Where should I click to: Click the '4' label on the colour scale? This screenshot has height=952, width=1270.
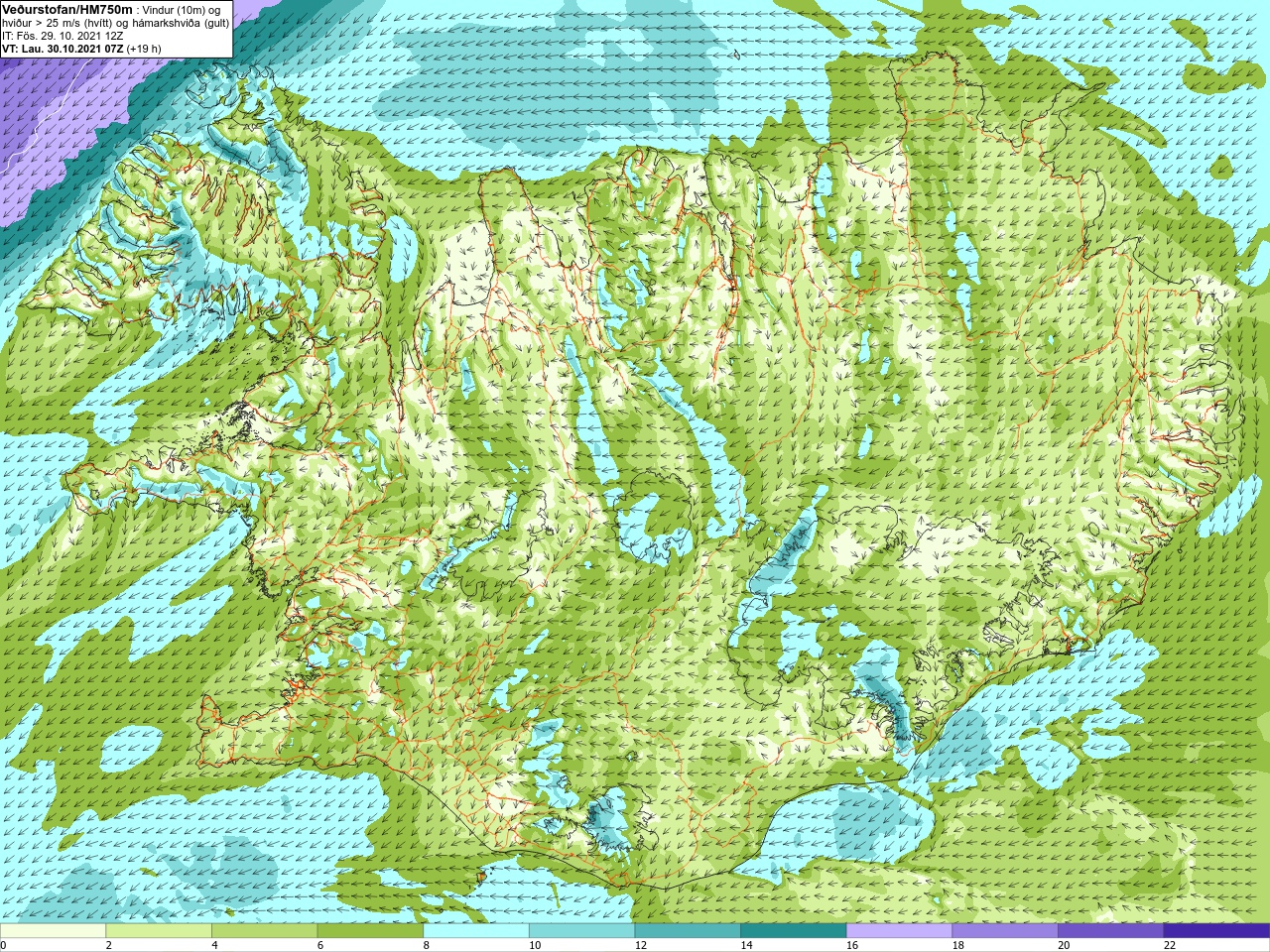pyautogui.click(x=214, y=945)
